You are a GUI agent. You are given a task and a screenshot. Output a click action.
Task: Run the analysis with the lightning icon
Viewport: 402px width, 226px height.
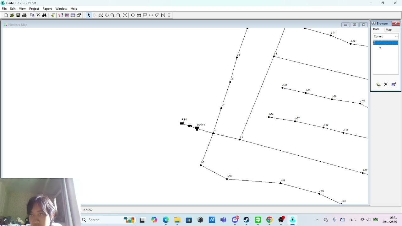(x=53, y=15)
